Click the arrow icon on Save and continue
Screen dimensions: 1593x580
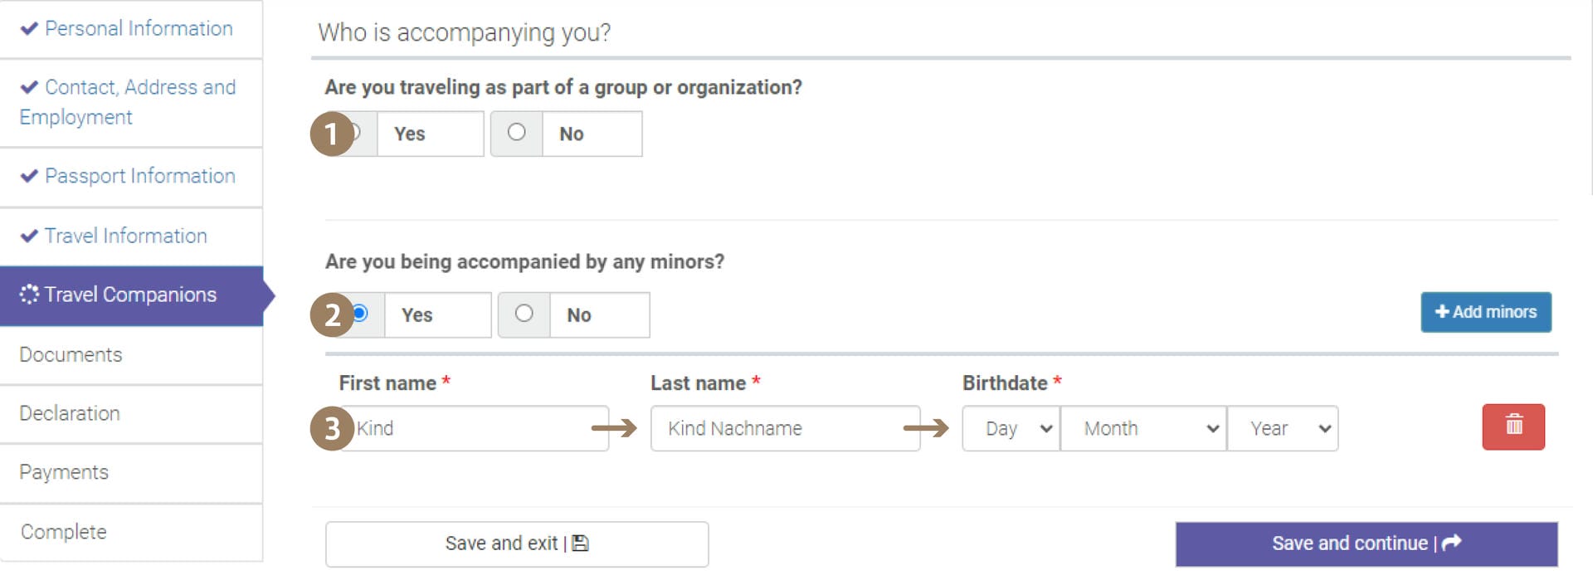tap(1452, 543)
